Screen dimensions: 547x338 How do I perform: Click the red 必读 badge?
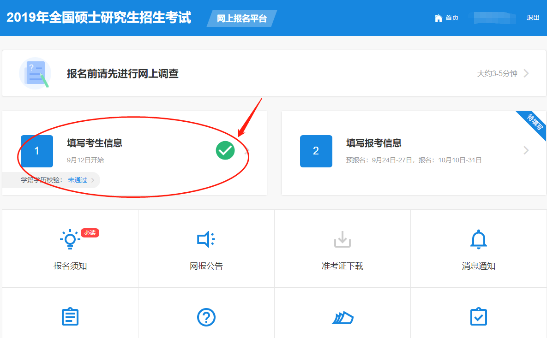[x=90, y=233]
